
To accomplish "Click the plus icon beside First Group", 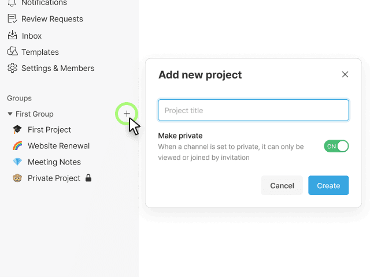I will [127, 114].
